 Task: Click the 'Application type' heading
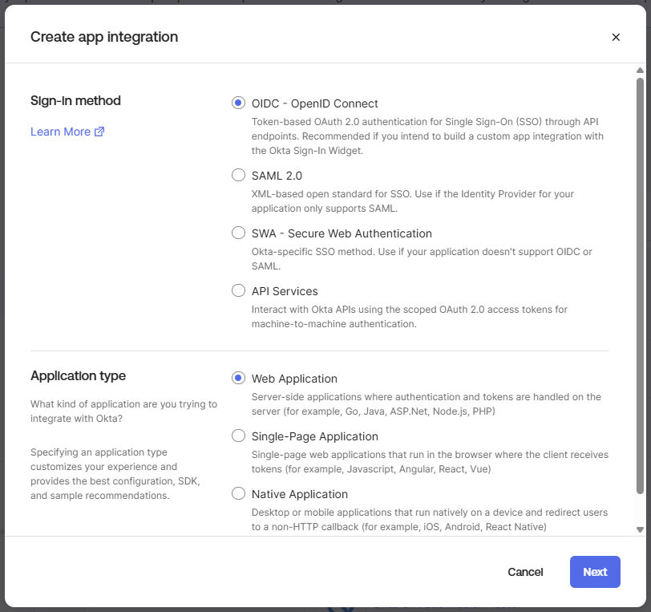(78, 375)
